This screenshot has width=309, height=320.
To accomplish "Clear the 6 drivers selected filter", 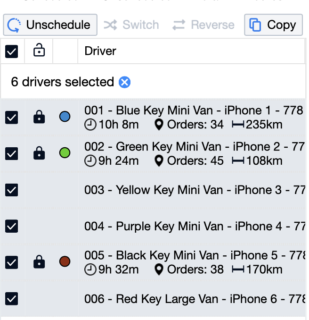I will point(124,83).
